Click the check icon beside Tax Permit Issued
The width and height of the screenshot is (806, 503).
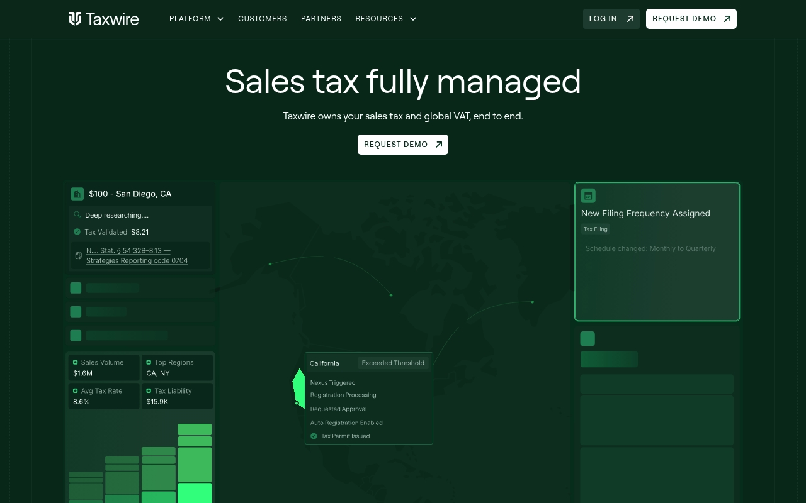(x=314, y=436)
